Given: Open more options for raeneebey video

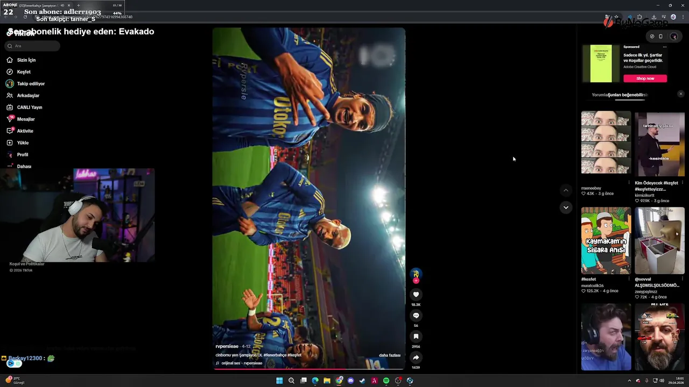Looking at the screenshot, I should click(x=629, y=183).
